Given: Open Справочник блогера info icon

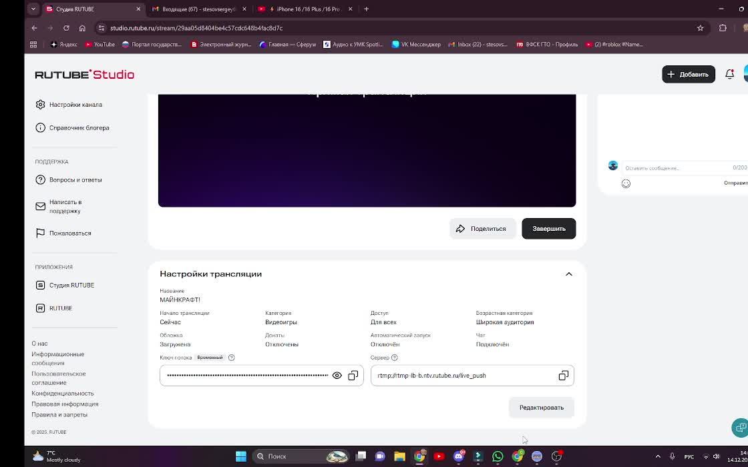Looking at the screenshot, I should pos(41,127).
